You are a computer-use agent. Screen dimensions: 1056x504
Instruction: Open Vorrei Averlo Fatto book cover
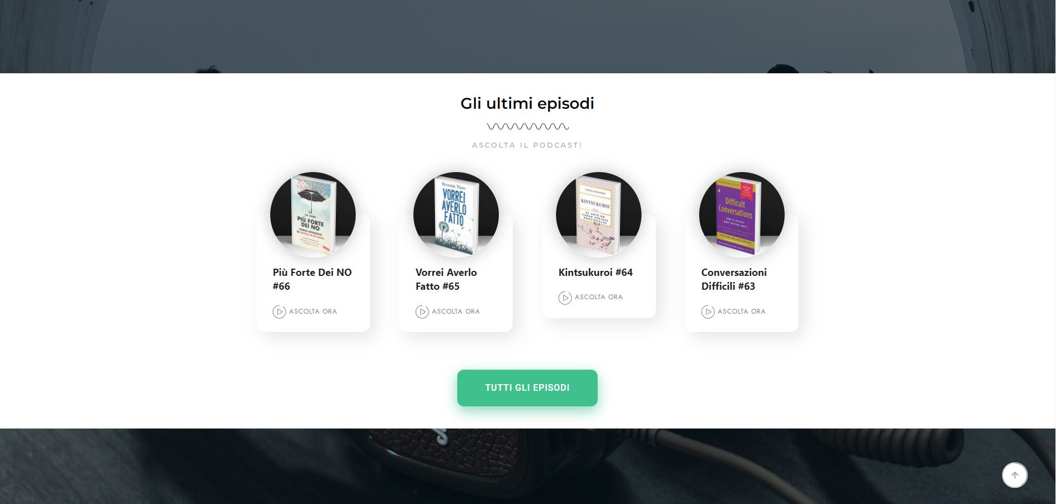pyautogui.click(x=456, y=215)
